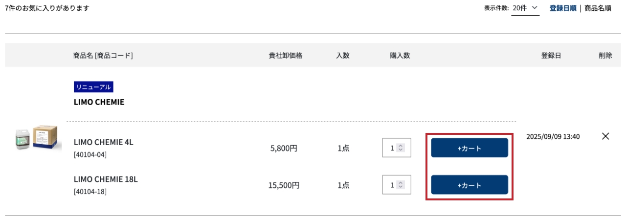The image size is (626, 218).
Task: Open the bold LIMO CHEMIE product title
Action: [x=99, y=103]
